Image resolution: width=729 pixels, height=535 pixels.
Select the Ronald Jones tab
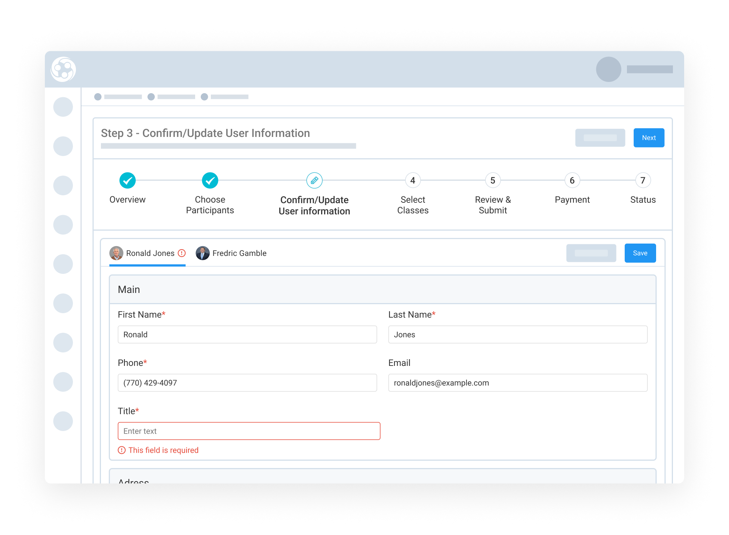(x=150, y=253)
